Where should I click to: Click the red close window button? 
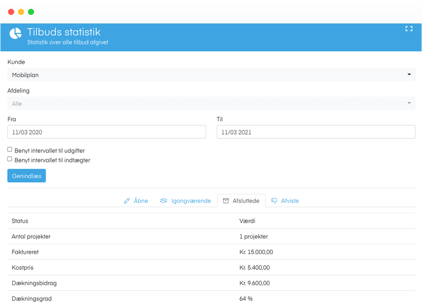coord(11,12)
